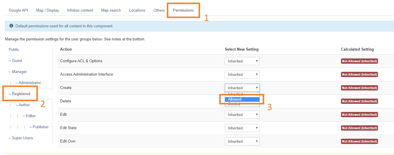
Task: Click Not Allowed badge in Create row
Action: pos(359,88)
